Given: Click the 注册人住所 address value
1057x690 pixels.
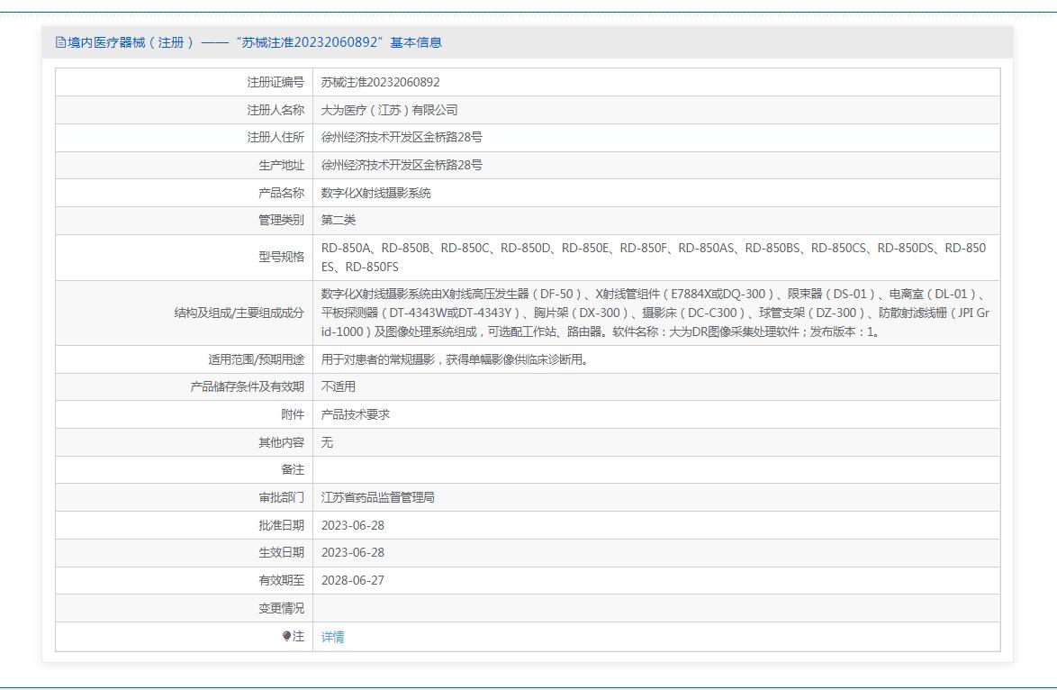Looking at the screenshot, I should click(x=402, y=138).
